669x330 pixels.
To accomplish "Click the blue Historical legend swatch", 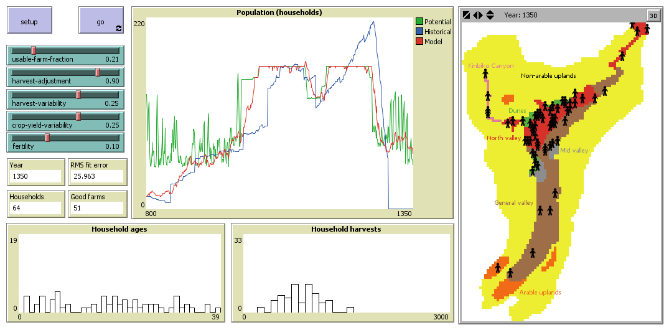I will pos(419,32).
